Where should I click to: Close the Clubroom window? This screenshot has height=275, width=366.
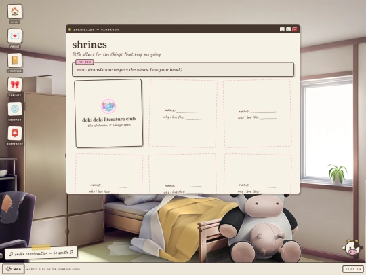click(x=295, y=29)
